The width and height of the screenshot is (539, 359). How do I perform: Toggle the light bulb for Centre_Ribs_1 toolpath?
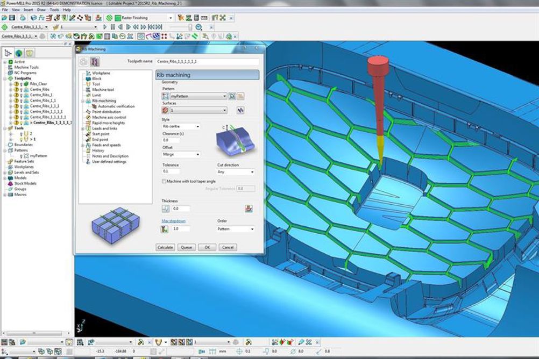point(21,95)
